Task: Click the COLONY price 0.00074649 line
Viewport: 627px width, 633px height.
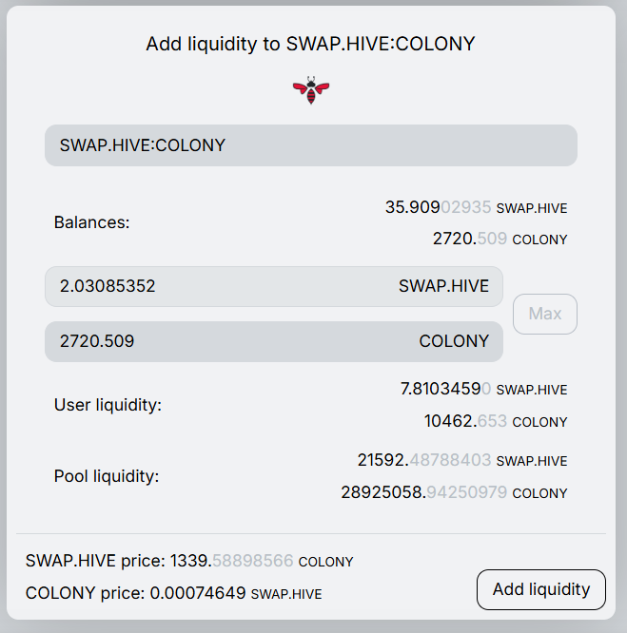Action: point(173,593)
